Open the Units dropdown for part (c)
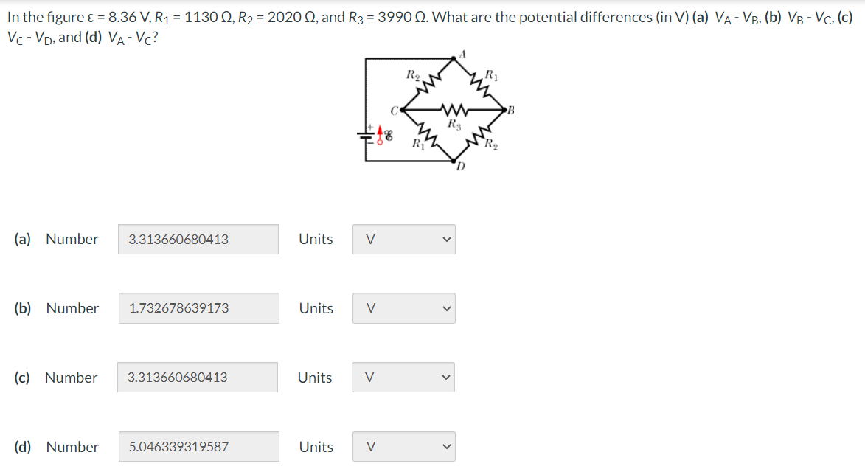This screenshot has width=865, height=466. (x=403, y=377)
